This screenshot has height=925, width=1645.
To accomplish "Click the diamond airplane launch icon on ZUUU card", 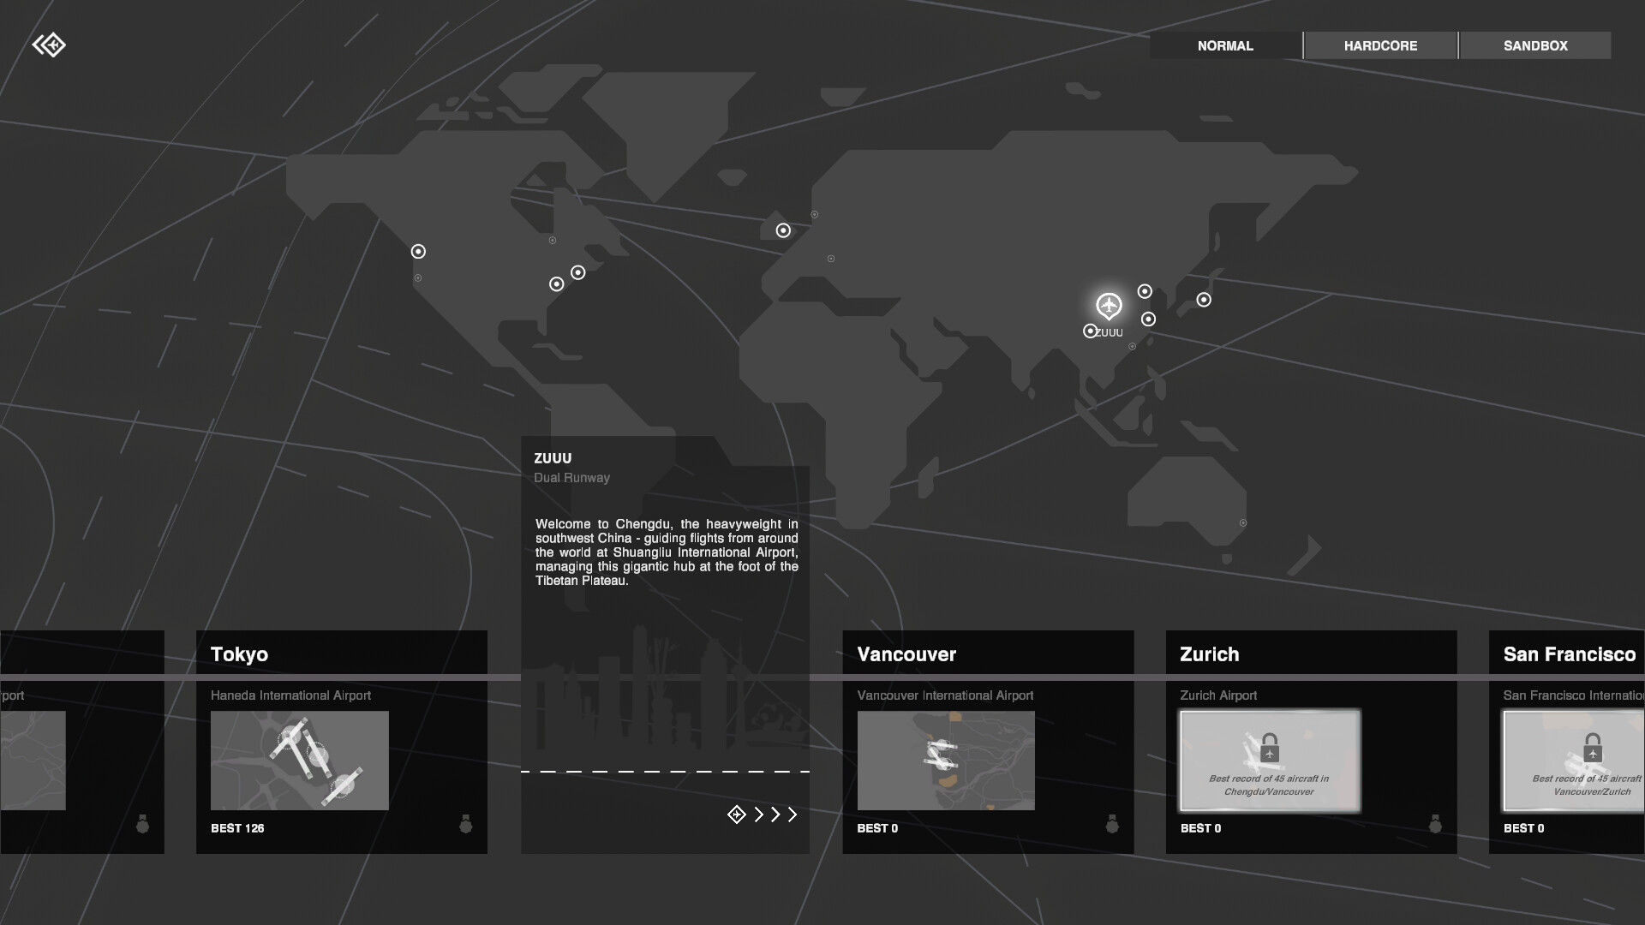I will point(737,815).
